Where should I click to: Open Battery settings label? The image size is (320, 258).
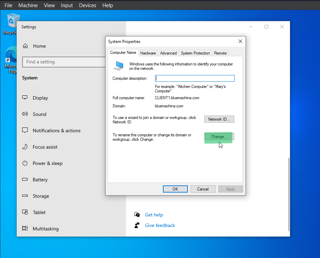click(40, 180)
